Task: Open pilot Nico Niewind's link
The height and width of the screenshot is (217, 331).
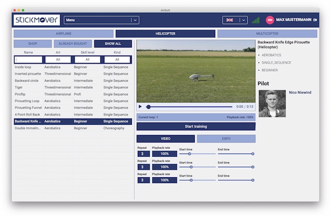Action: [300, 92]
